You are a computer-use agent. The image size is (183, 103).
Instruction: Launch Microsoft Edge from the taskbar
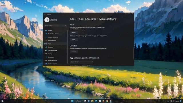tap(96, 101)
